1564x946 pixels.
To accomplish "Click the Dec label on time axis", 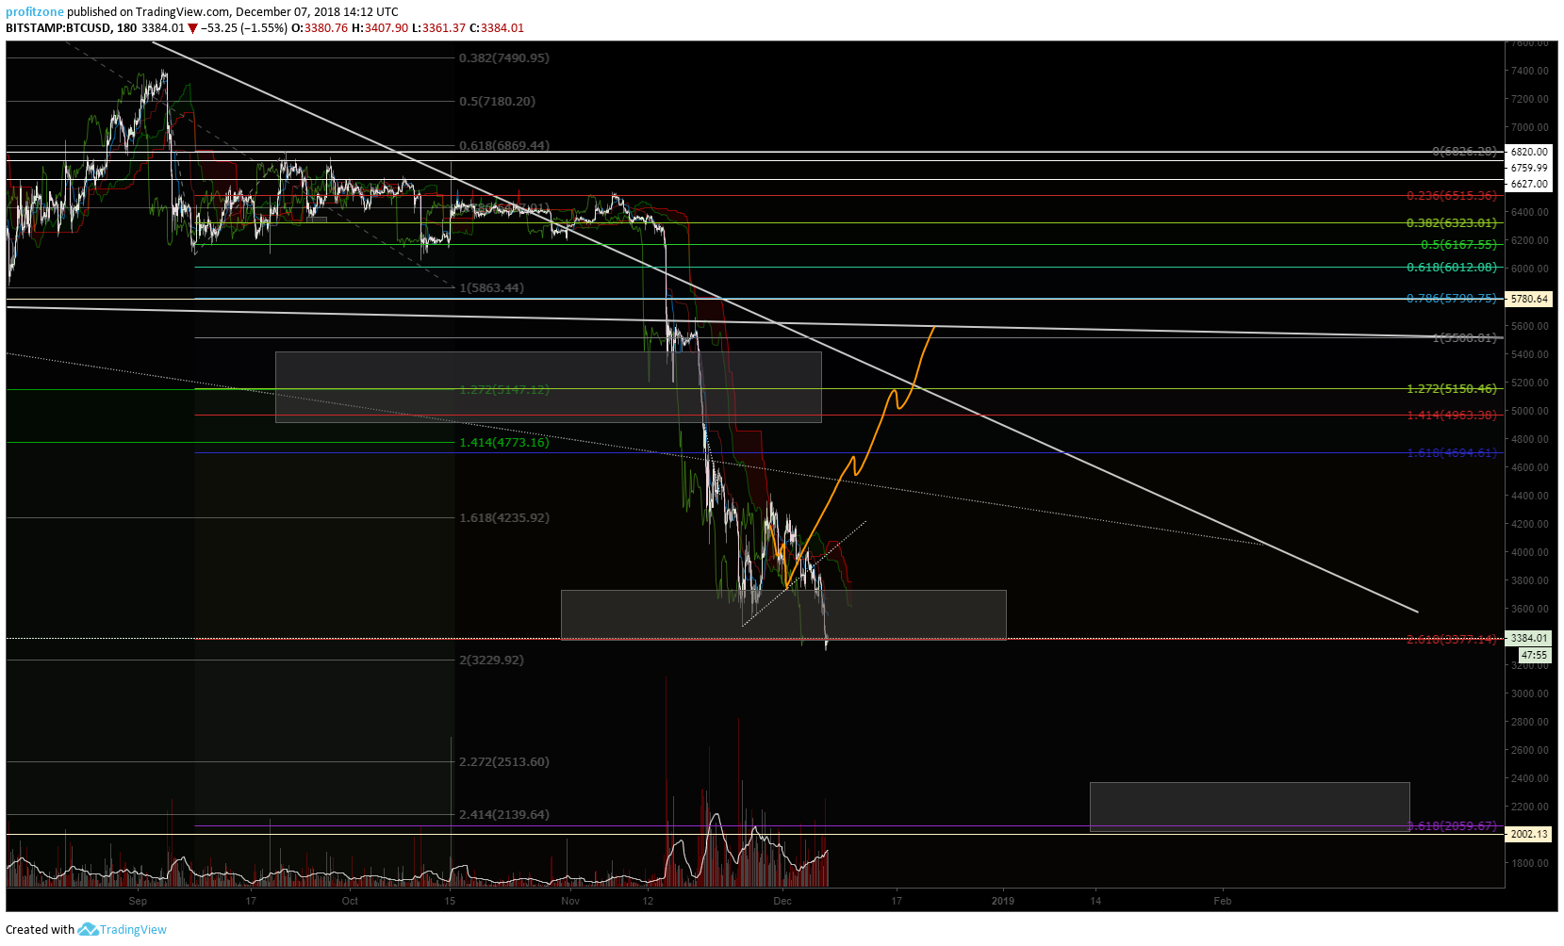I will (x=782, y=902).
